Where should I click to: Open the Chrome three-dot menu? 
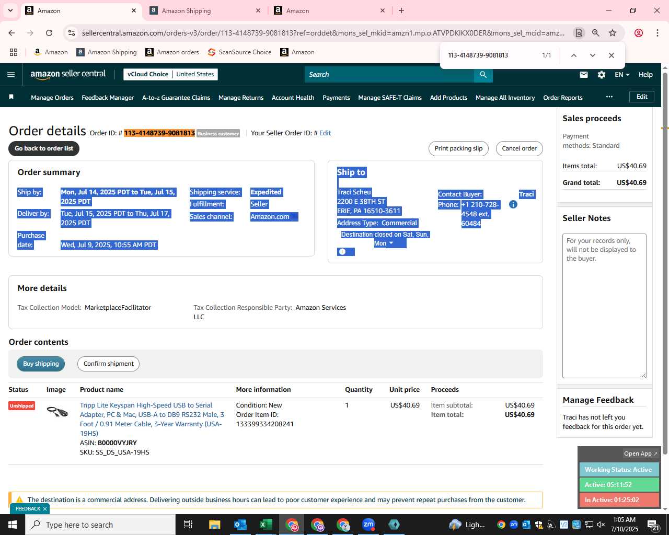tap(657, 33)
